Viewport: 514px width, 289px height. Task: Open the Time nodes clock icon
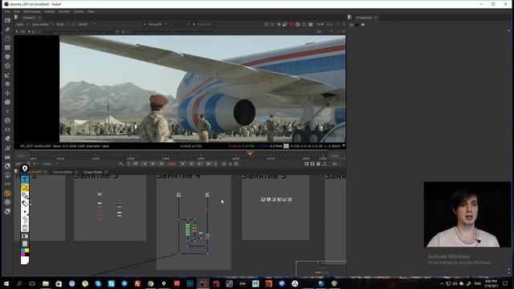pos(7,39)
